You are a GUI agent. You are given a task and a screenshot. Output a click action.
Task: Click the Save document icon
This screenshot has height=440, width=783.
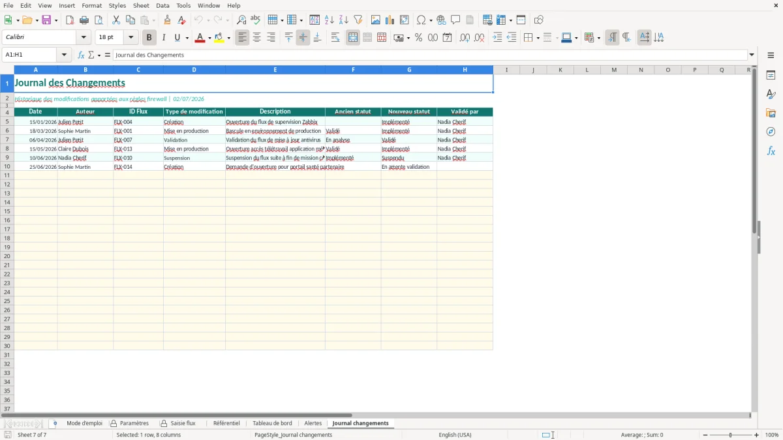pyautogui.click(x=46, y=20)
